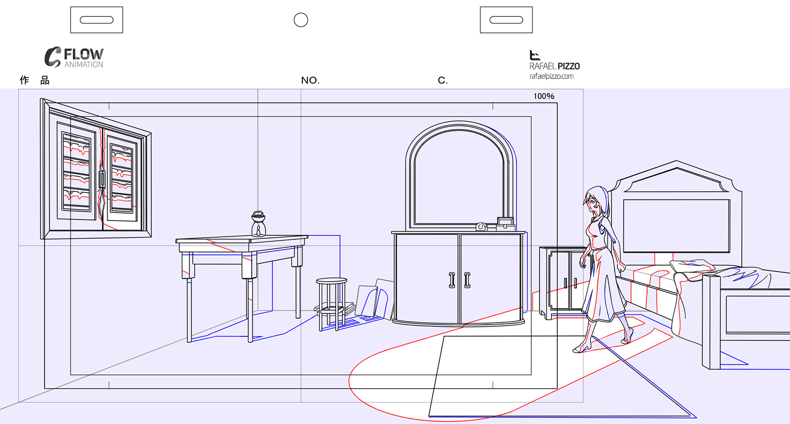Viewport: 790px width, 424px height.
Task: Click the left rectangular peg hole
Action: pos(97,20)
